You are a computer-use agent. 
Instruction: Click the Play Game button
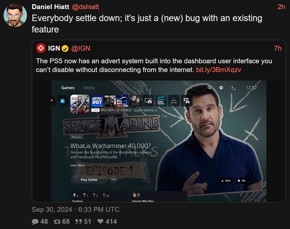[89, 180]
